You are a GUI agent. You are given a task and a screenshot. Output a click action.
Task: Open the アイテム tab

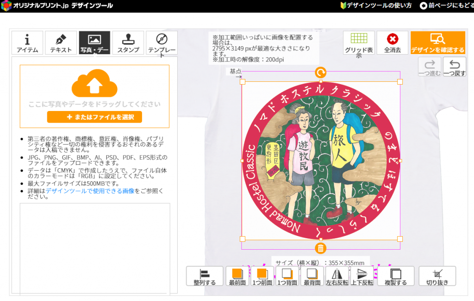click(27, 43)
